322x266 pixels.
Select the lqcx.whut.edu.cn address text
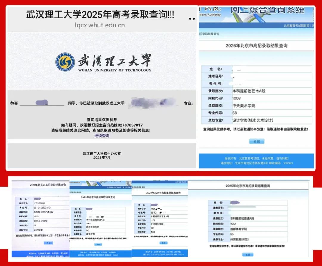click(x=100, y=25)
